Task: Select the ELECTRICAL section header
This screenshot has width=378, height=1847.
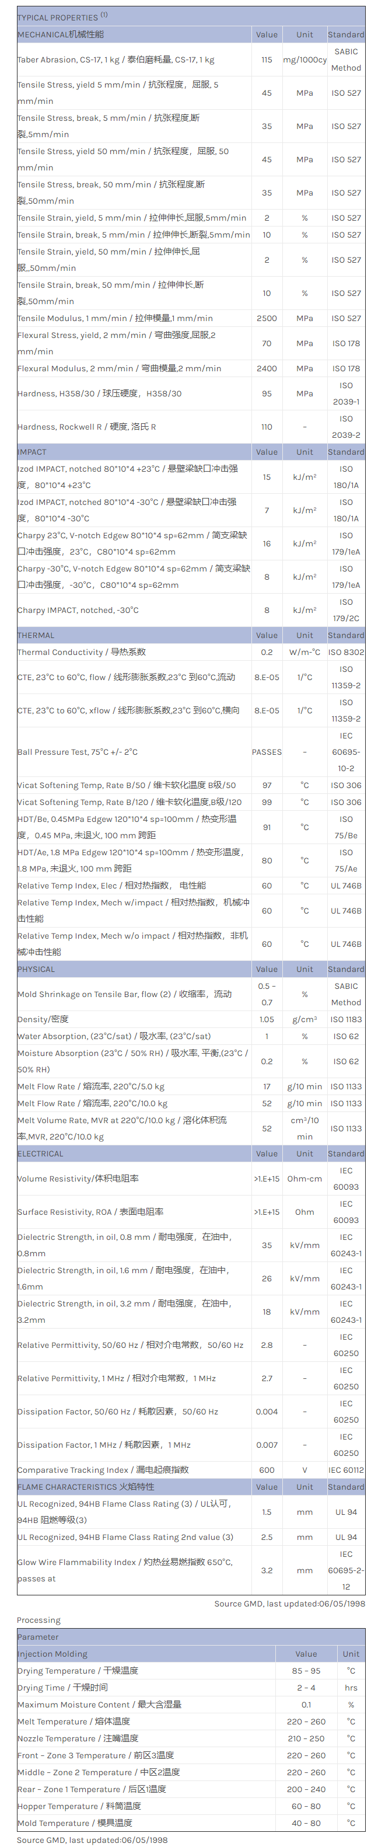Action: pyautogui.click(x=41, y=1153)
